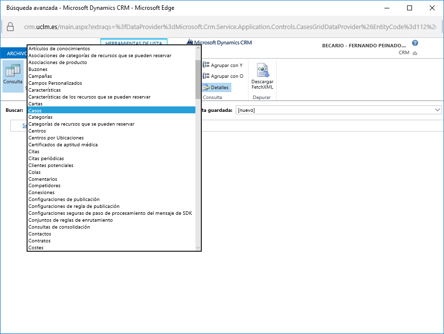Open the ARCHIVO tab
Viewport: 444px width, 334px height.
click(x=14, y=53)
